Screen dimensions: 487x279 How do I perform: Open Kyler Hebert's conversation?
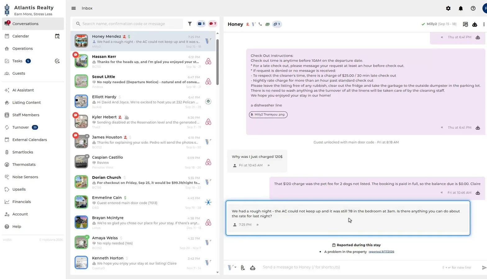pos(143,122)
